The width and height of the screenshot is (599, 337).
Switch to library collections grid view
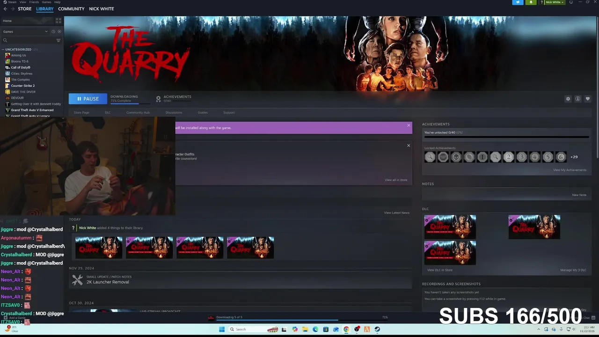point(58,21)
